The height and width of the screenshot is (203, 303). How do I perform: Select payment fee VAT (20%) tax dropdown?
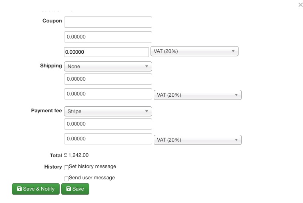pos(197,140)
